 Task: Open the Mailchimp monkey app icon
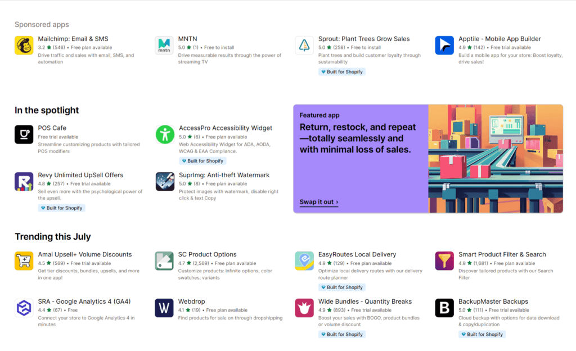click(24, 45)
